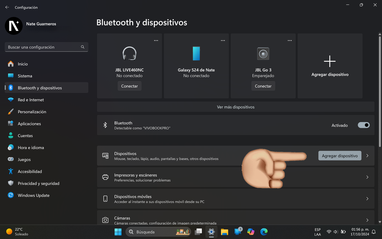Open the notification bell in the taskbar
Screen dimensions: 382x239
click(374, 232)
